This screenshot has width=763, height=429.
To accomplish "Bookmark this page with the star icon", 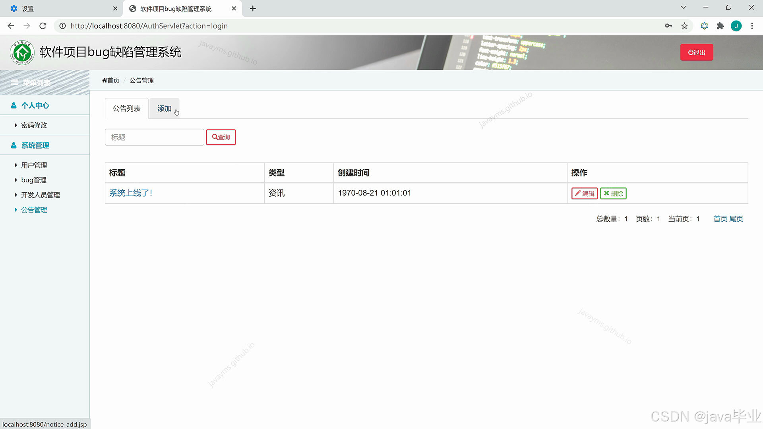I will (x=684, y=26).
